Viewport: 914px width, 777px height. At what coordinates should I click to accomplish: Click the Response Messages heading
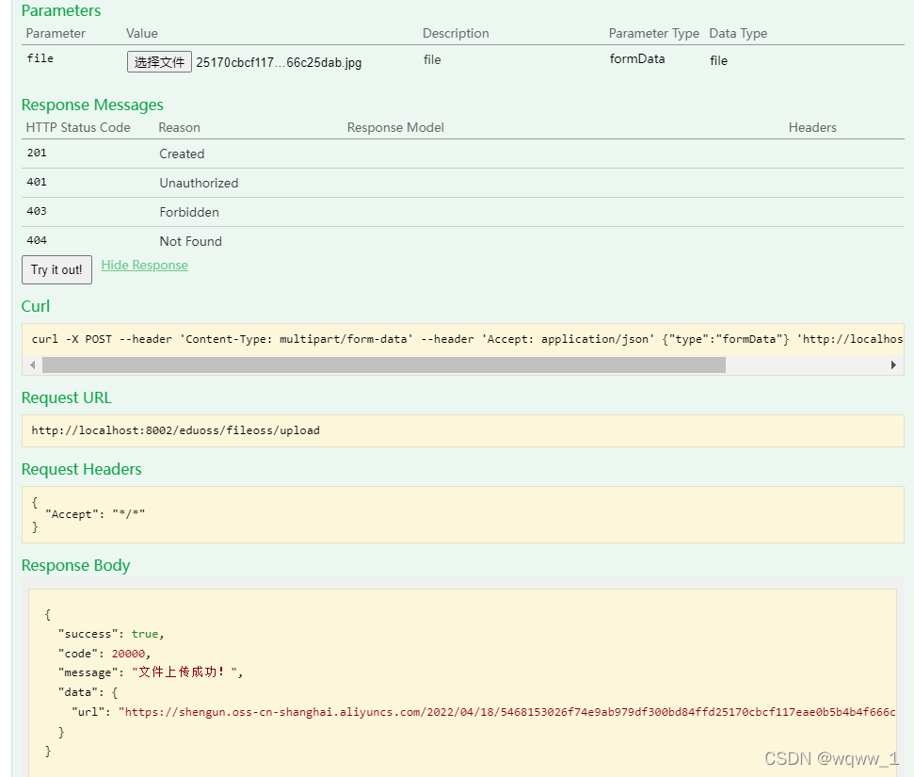point(92,105)
